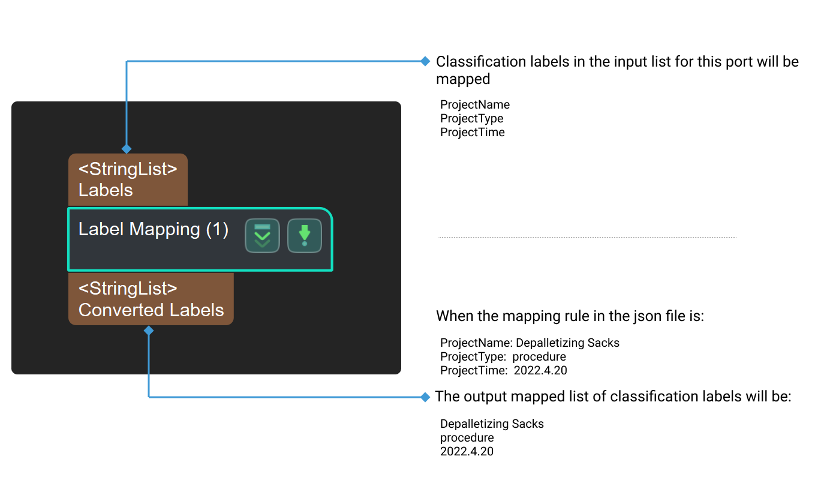Select the Label Mapping (1) title
The image size is (821, 483).
coord(153,229)
